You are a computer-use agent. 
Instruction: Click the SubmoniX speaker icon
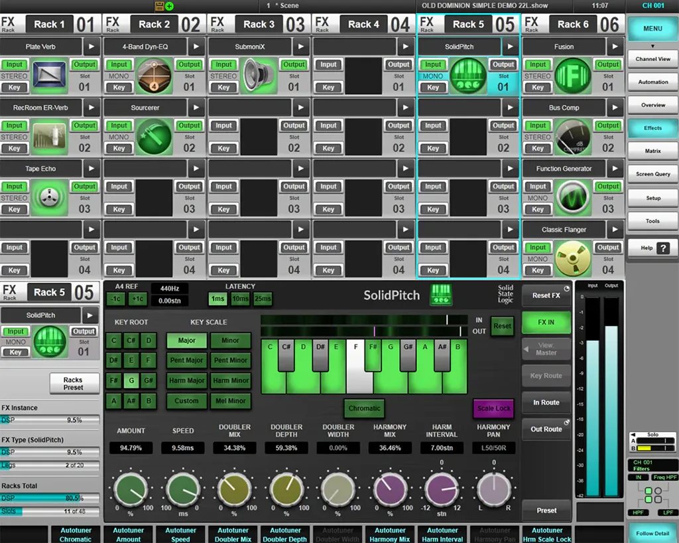(259, 76)
